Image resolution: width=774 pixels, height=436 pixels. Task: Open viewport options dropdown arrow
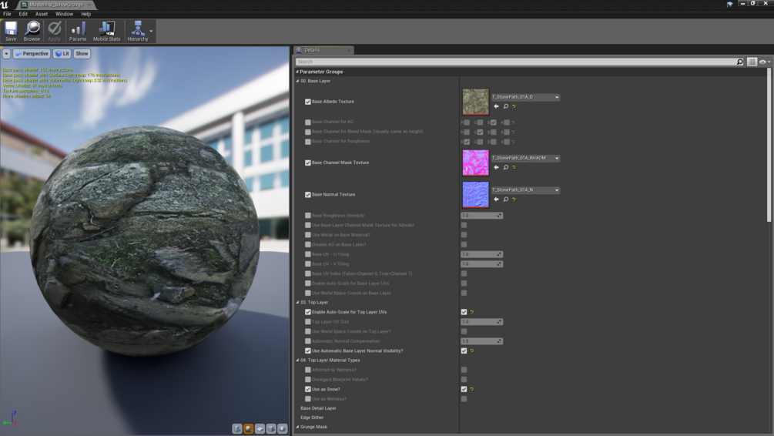point(6,53)
